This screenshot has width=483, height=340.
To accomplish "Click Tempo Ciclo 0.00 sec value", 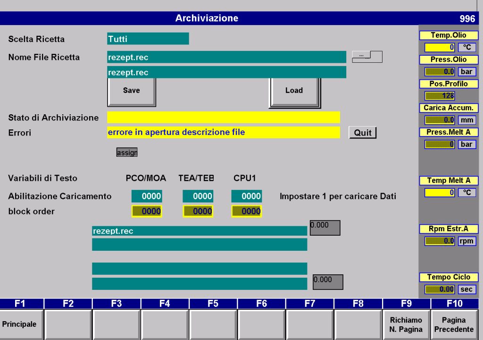I will coord(440,289).
